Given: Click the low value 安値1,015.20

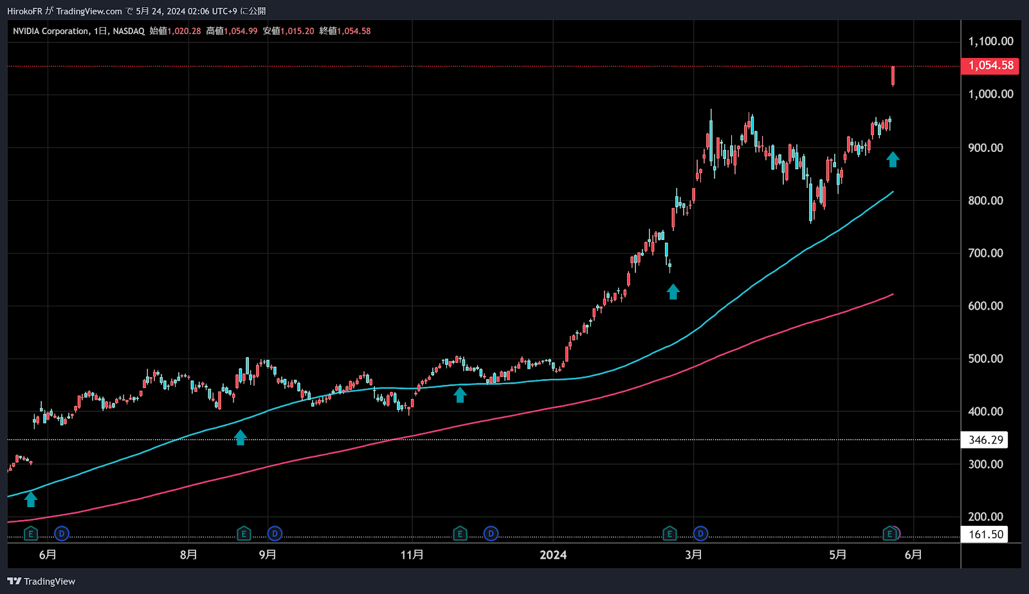Looking at the screenshot, I should click(288, 31).
